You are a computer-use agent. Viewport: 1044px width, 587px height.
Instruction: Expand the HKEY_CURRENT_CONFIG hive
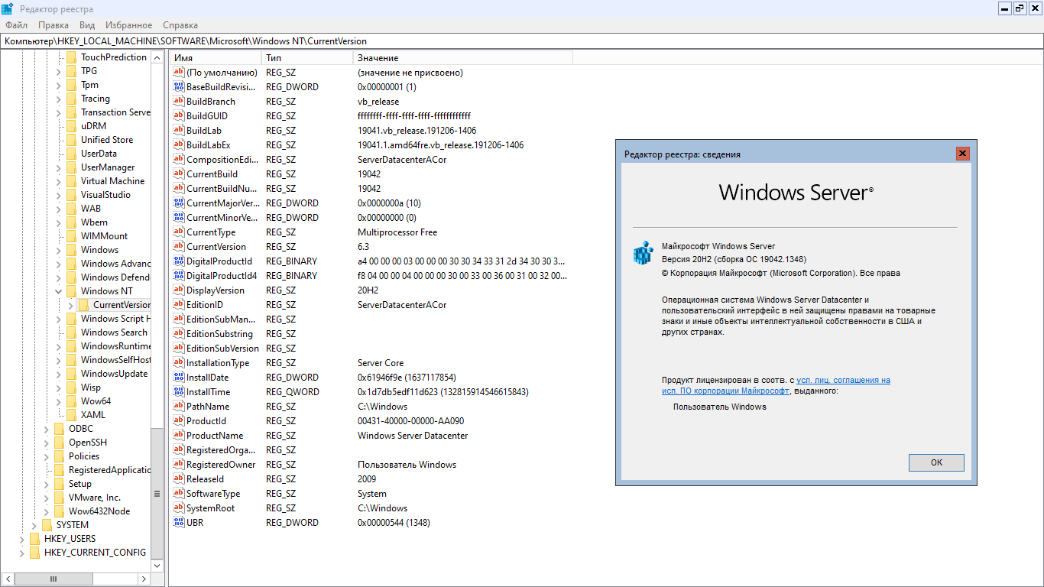click(x=22, y=553)
